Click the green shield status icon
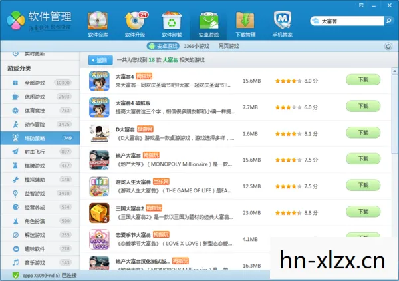 [15, 276]
